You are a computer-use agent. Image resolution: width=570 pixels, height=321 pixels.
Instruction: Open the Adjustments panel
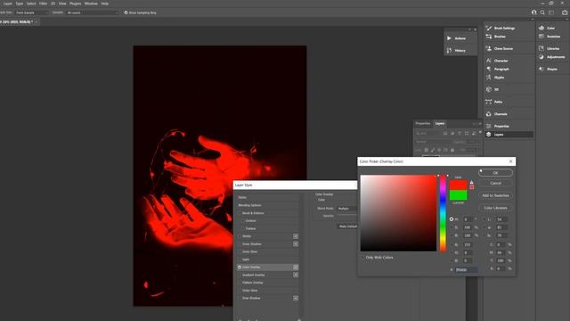pyautogui.click(x=552, y=57)
